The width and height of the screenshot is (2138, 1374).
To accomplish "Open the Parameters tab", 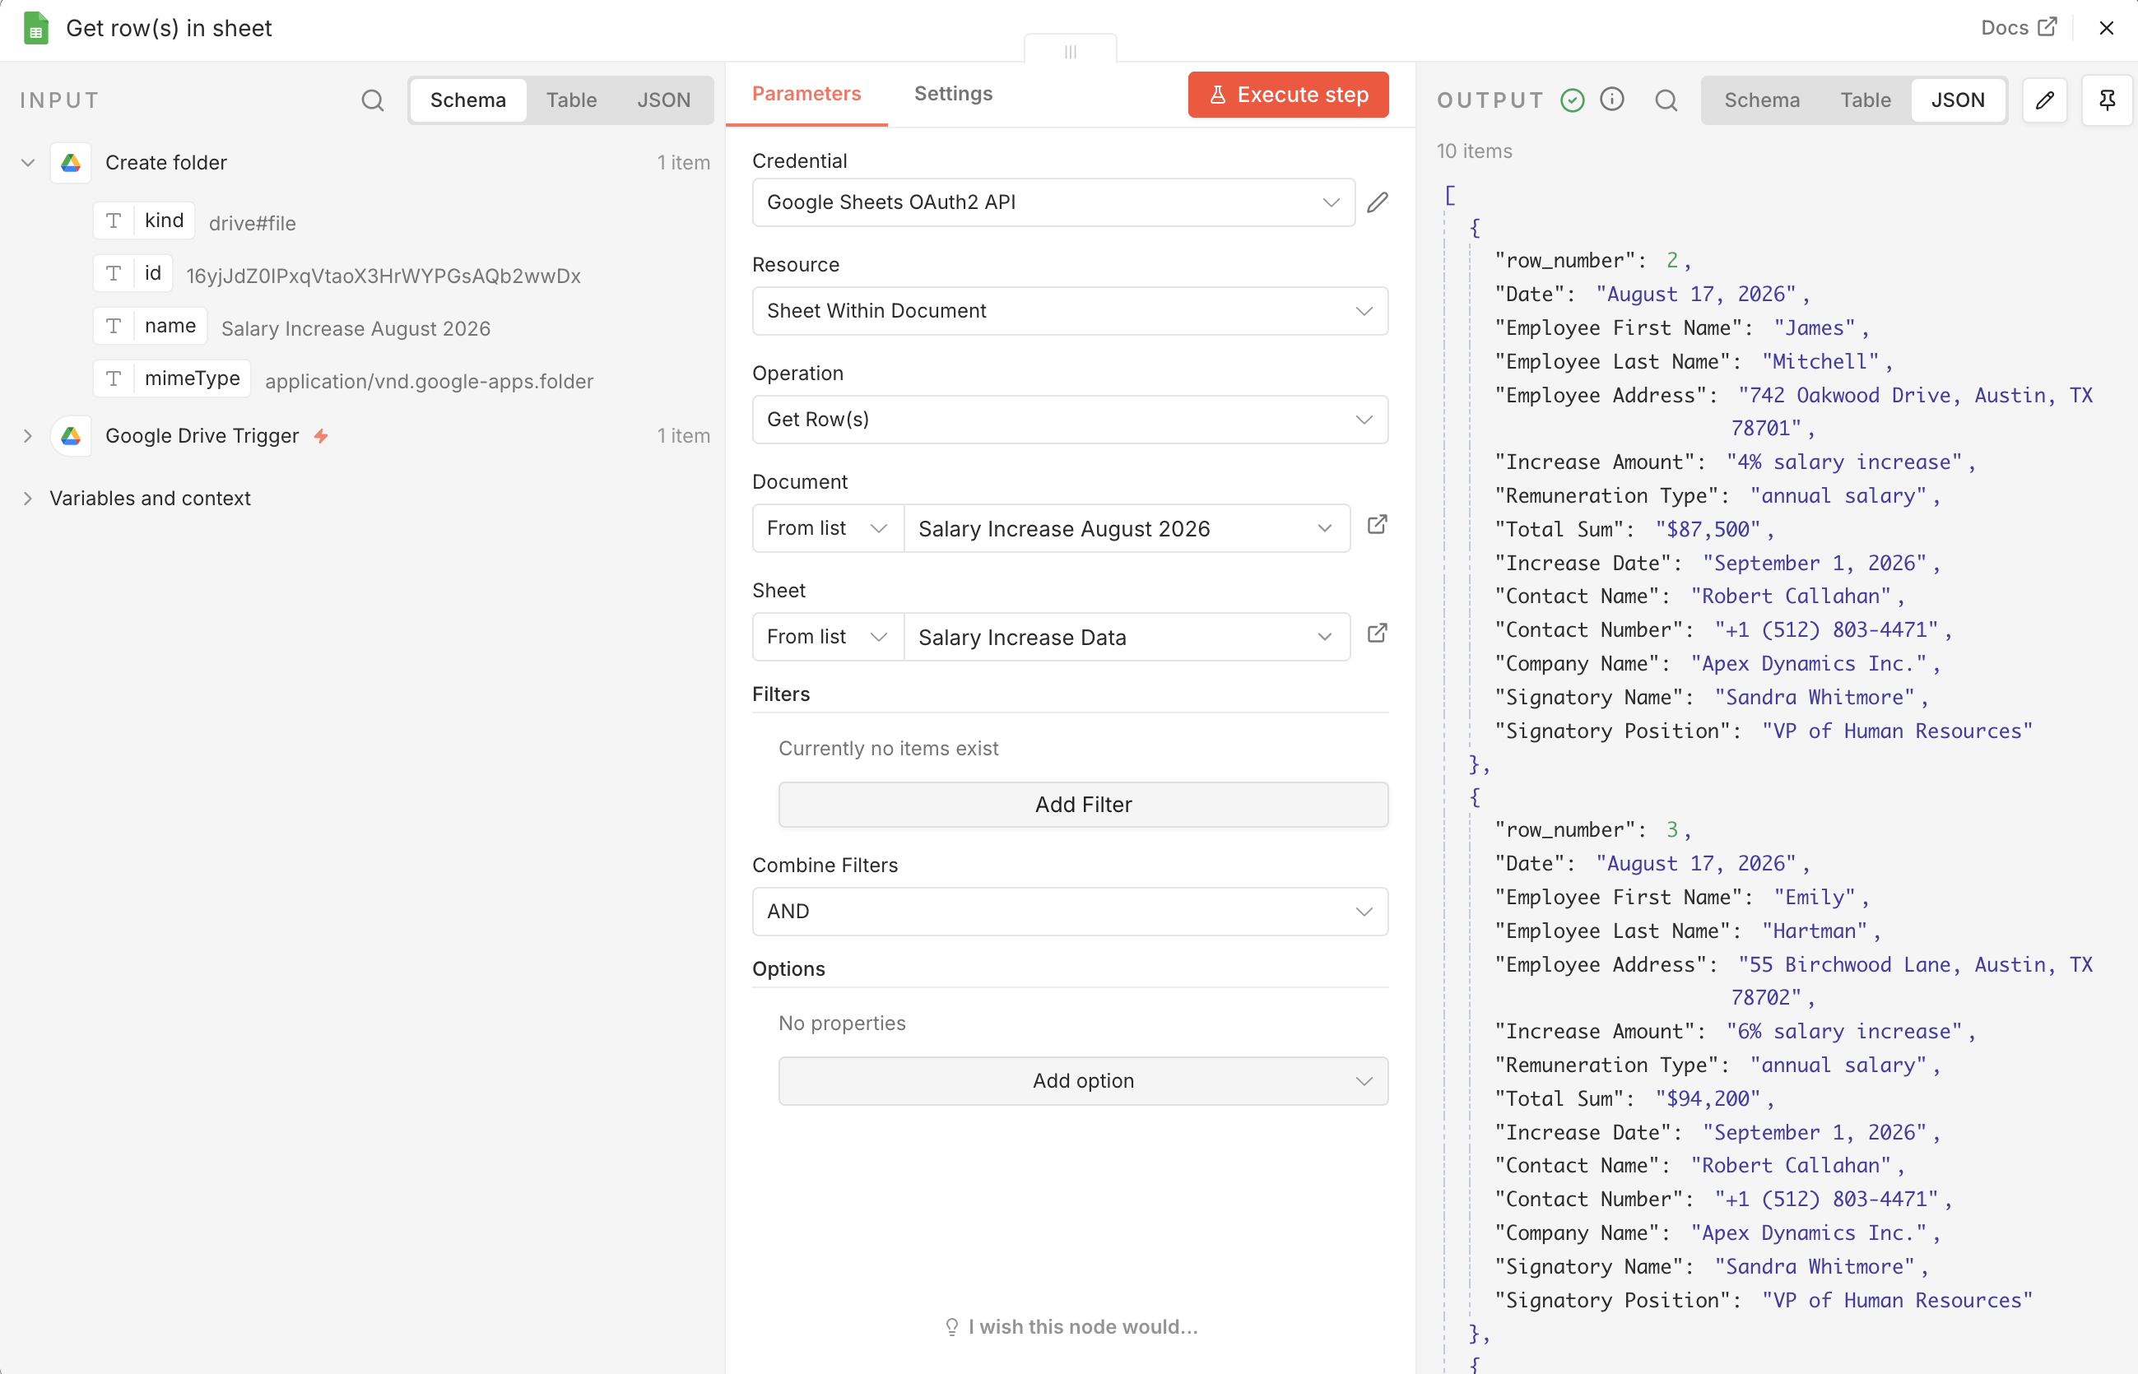I will [806, 94].
